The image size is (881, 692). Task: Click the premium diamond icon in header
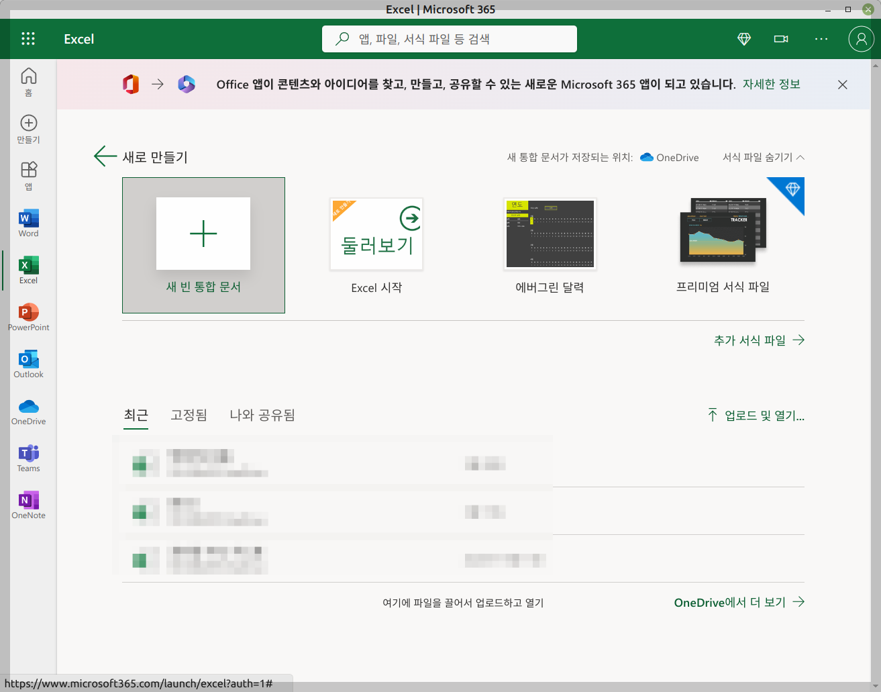coord(744,39)
